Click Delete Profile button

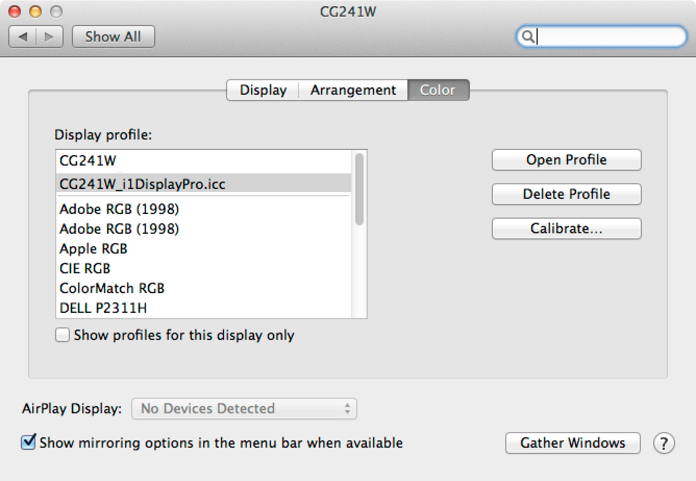[x=566, y=194]
